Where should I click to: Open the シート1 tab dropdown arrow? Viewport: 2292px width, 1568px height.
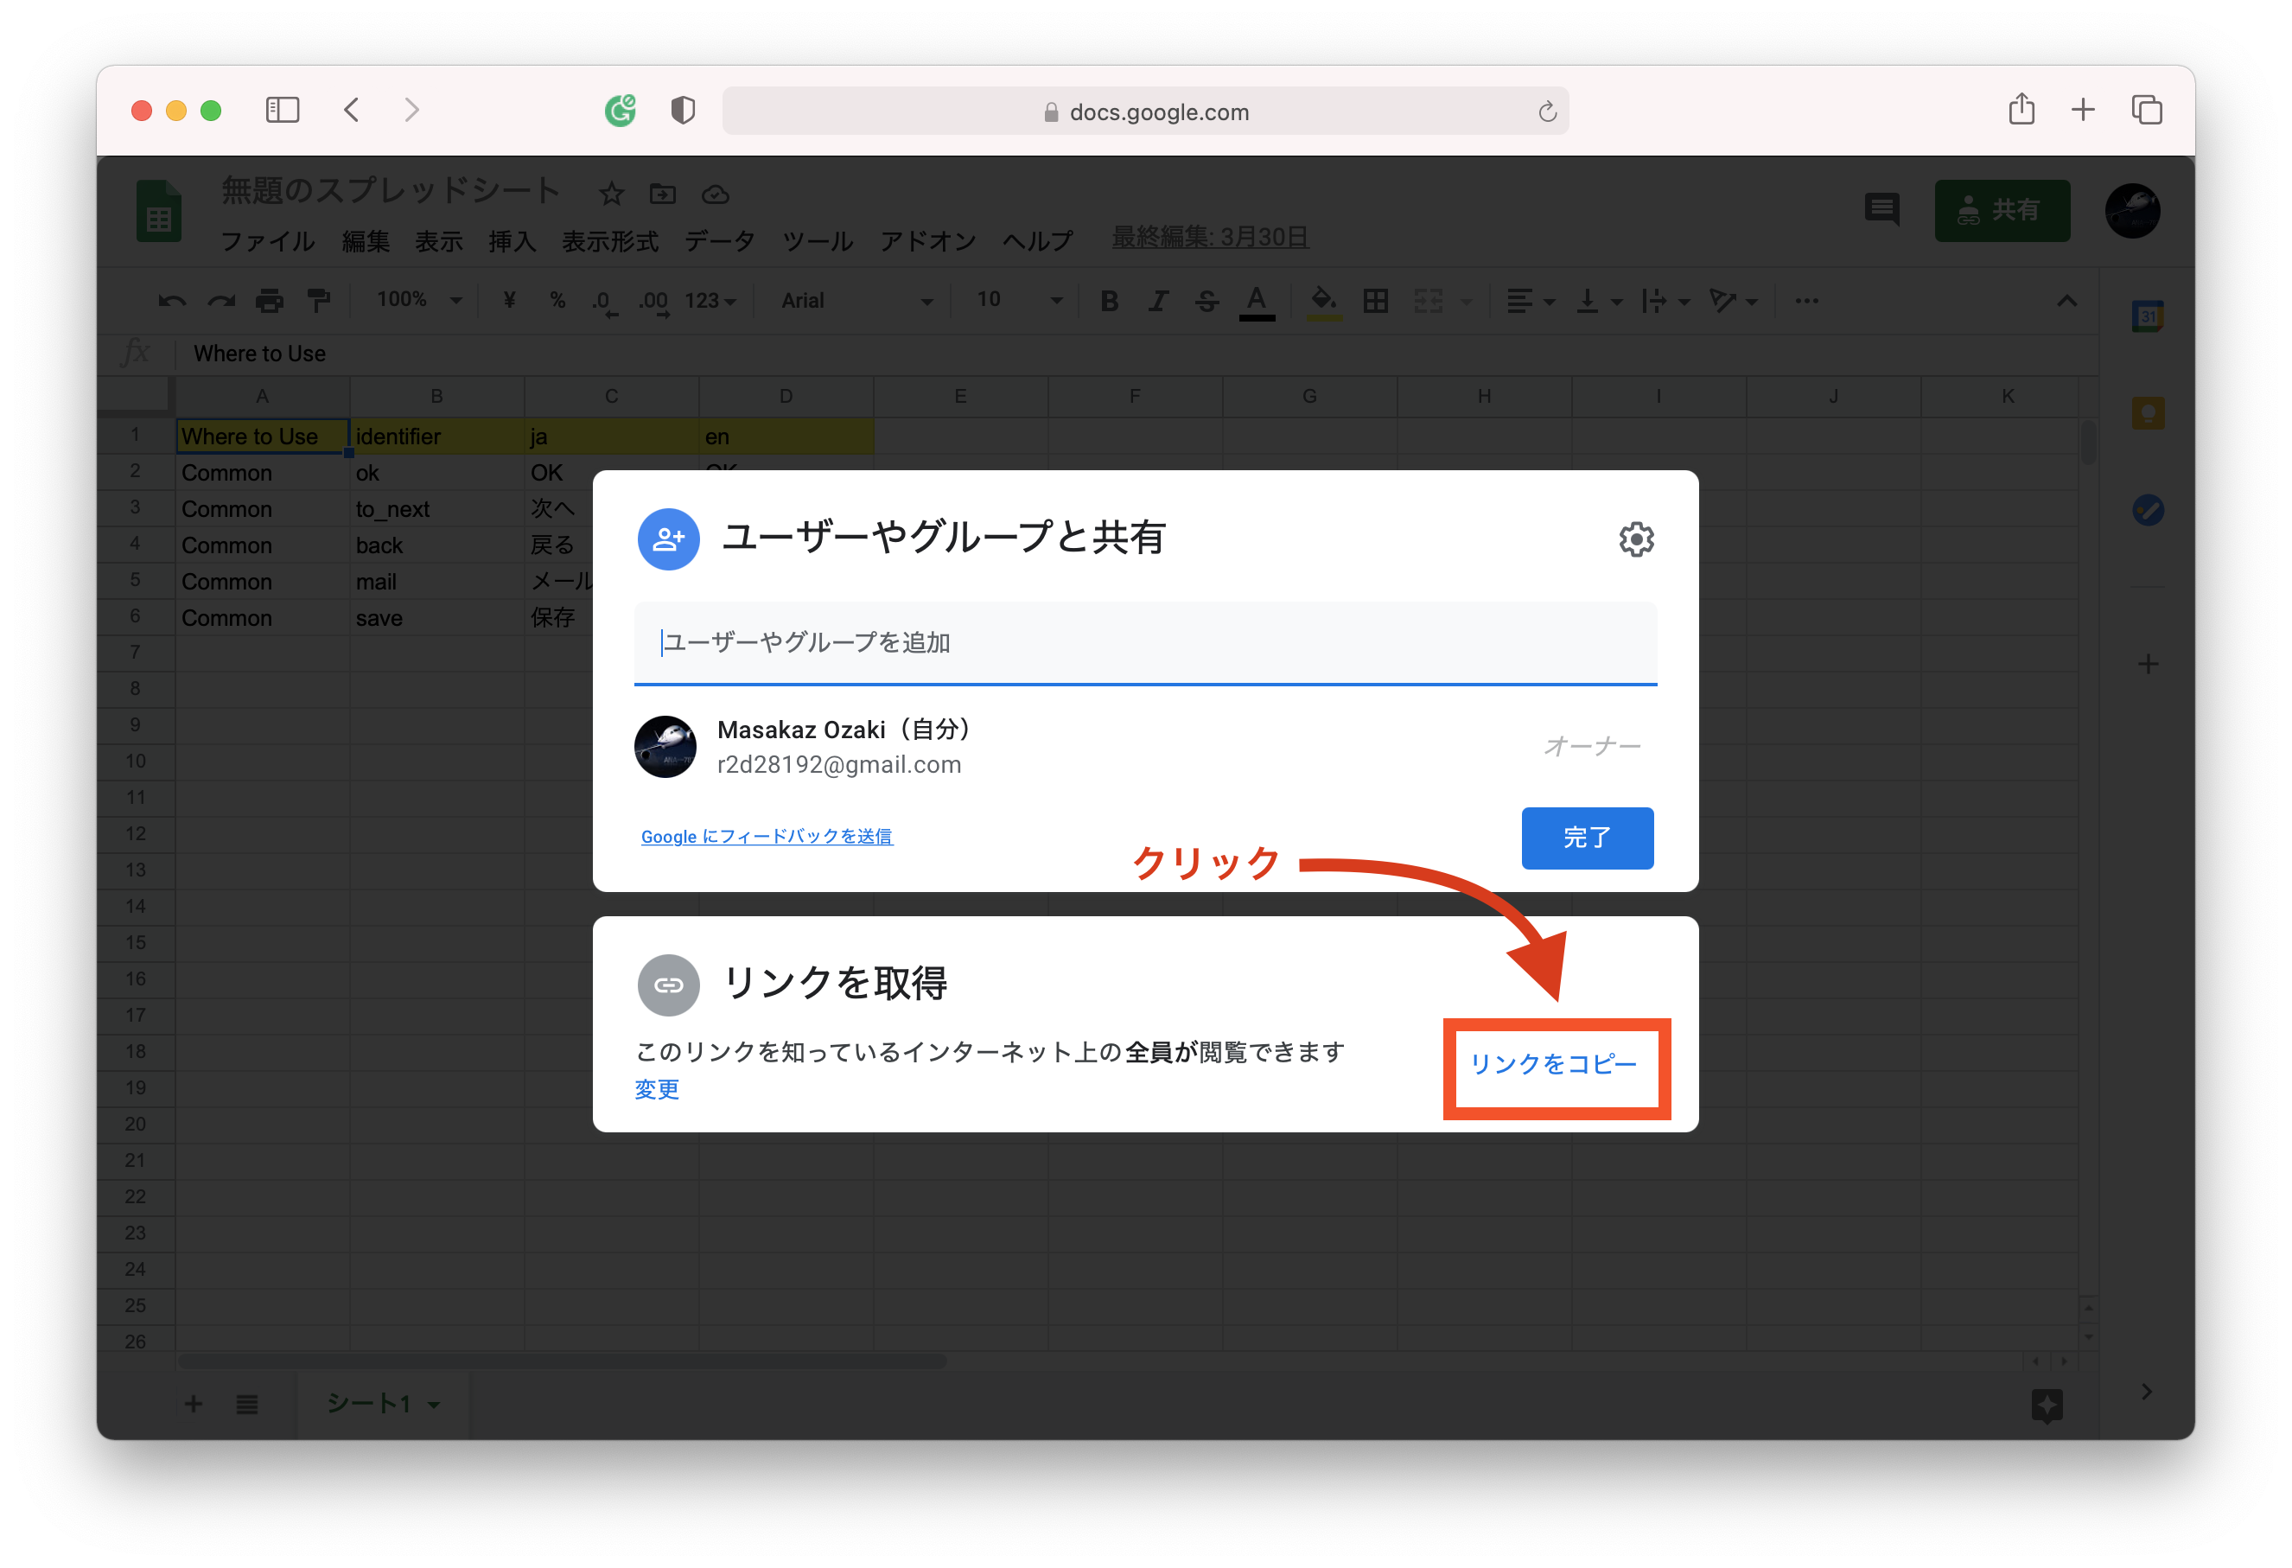[434, 1405]
